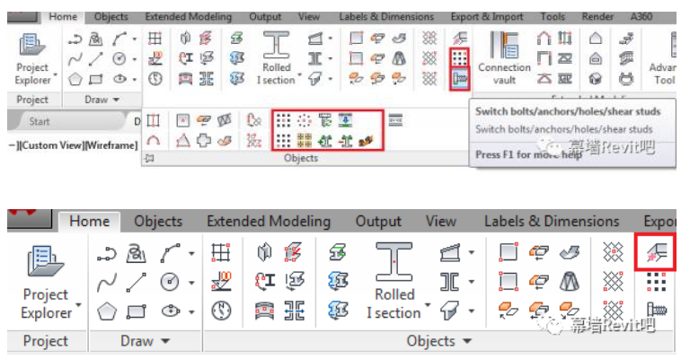
Task: Expand the Objects panel dropdown arrow
Action: coord(465,341)
